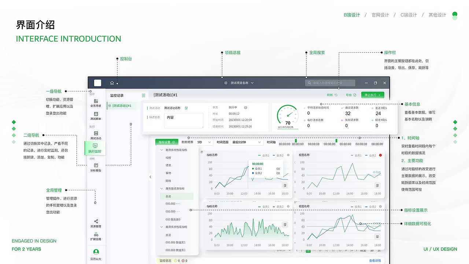Open the 测试项目名称 project dropdown

click(242, 83)
